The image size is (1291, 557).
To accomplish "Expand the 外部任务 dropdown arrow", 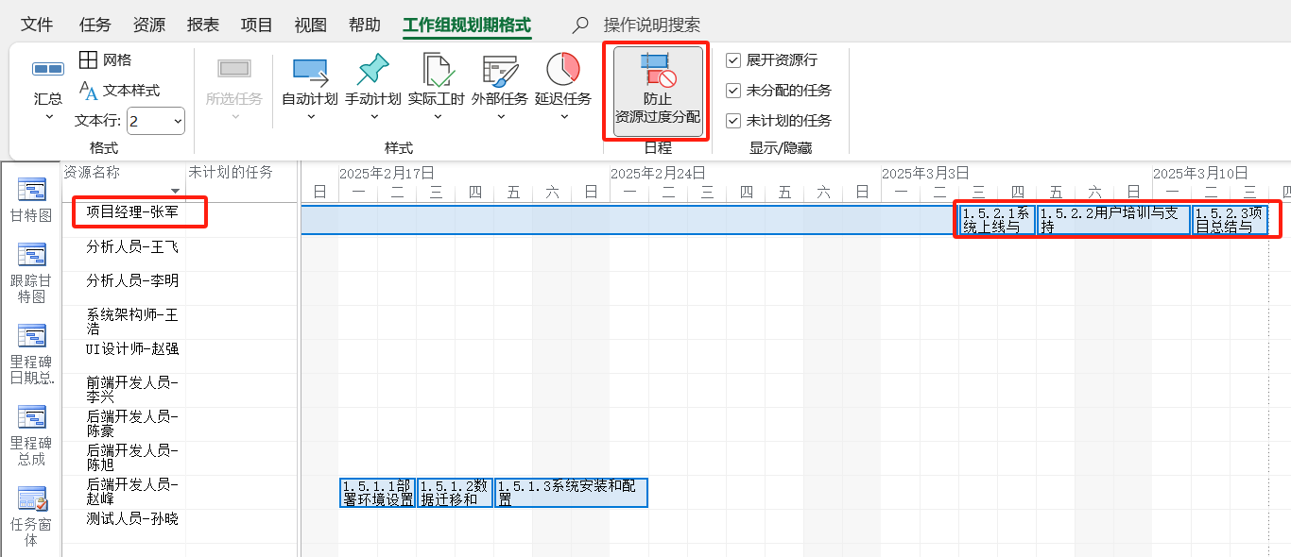I will 500,117.
